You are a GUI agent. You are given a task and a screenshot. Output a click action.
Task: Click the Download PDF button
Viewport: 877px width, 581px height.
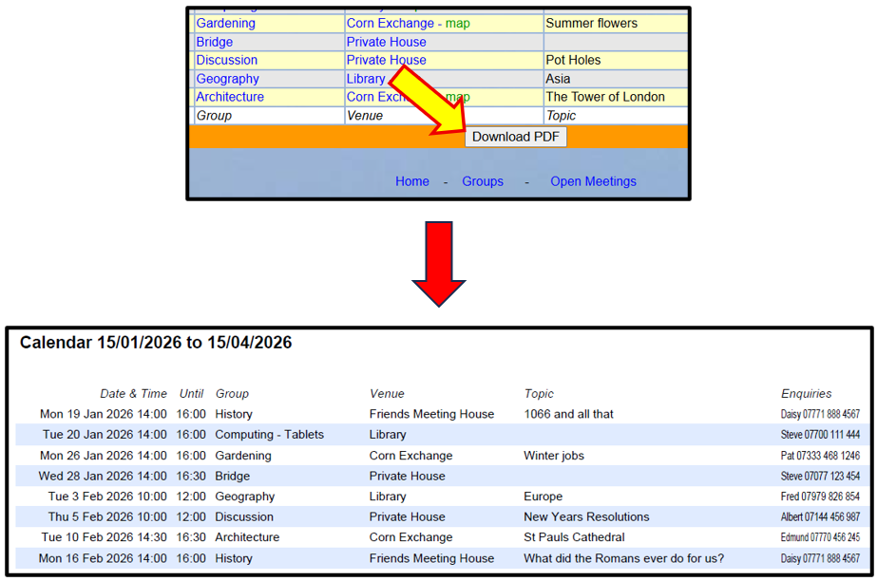pos(516,137)
